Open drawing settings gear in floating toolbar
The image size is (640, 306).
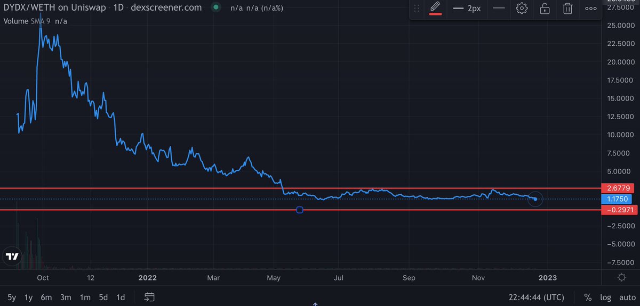click(x=522, y=9)
